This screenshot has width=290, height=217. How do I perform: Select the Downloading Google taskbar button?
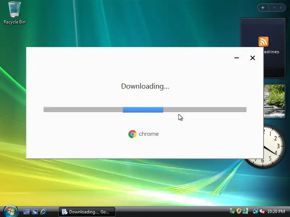click(87, 212)
